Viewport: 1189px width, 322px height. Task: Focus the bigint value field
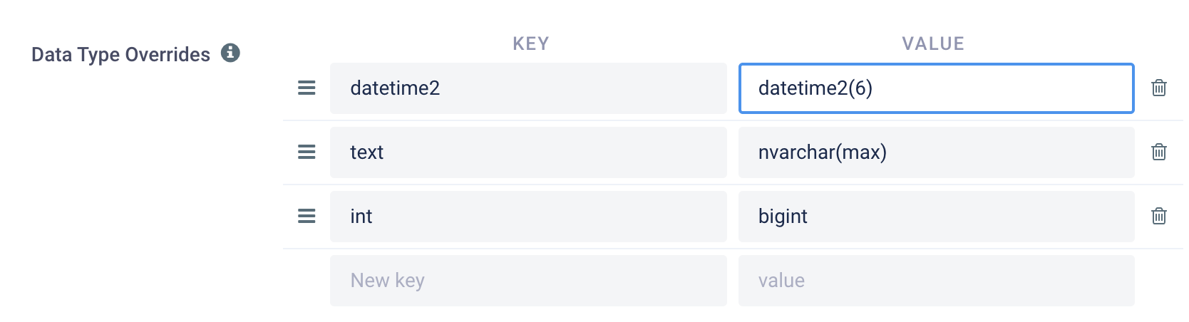pyautogui.click(x=937, y=217)
